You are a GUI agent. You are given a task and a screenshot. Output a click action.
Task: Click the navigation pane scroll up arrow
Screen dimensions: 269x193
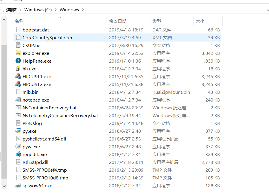[x=4, y=20]
